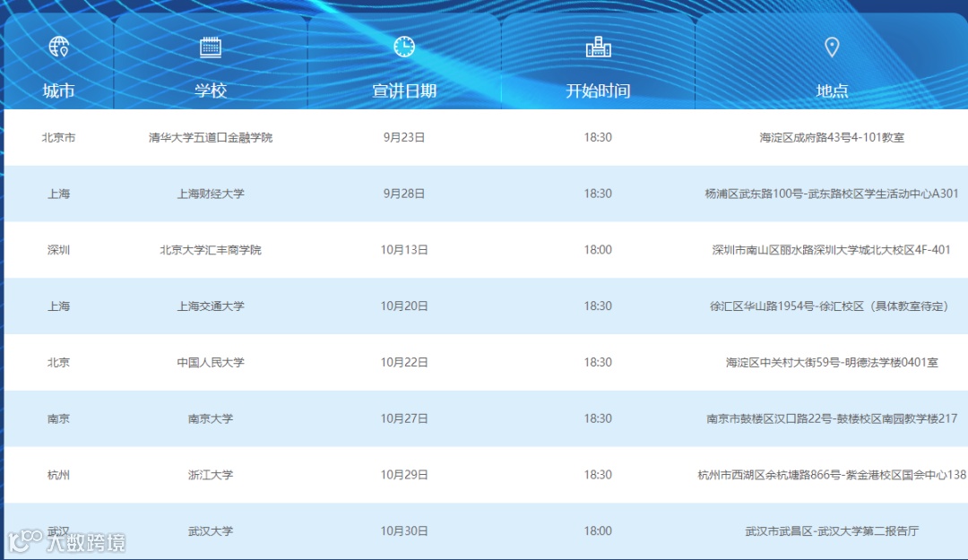Click 18:30 time in 清华大学 row
968x560 pixels.
598,138
